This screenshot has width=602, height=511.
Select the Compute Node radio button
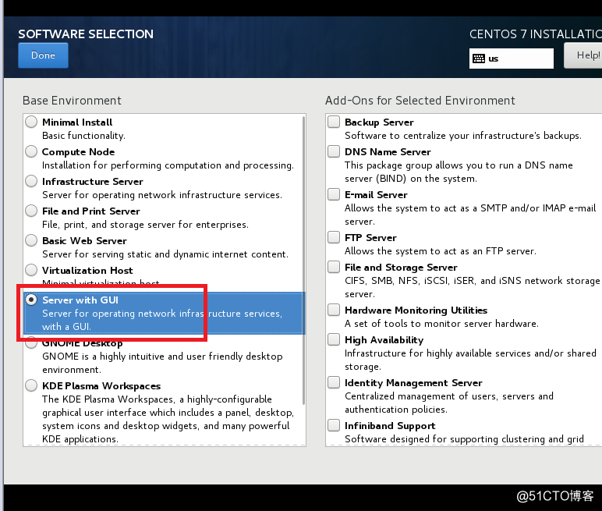[31, 151]
